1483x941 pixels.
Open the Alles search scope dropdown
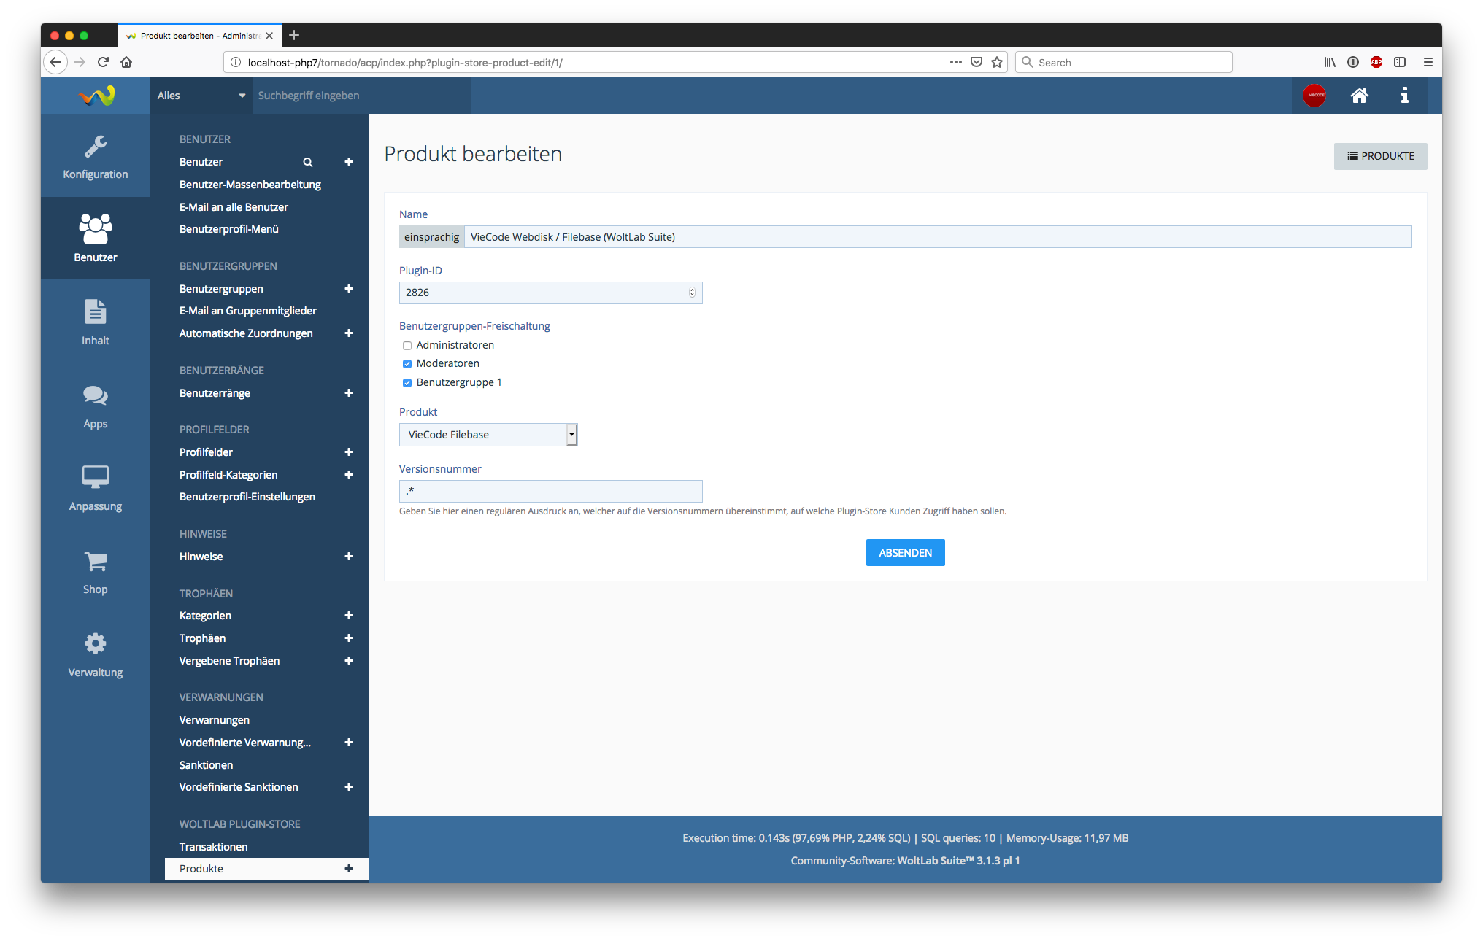point(201,96)
